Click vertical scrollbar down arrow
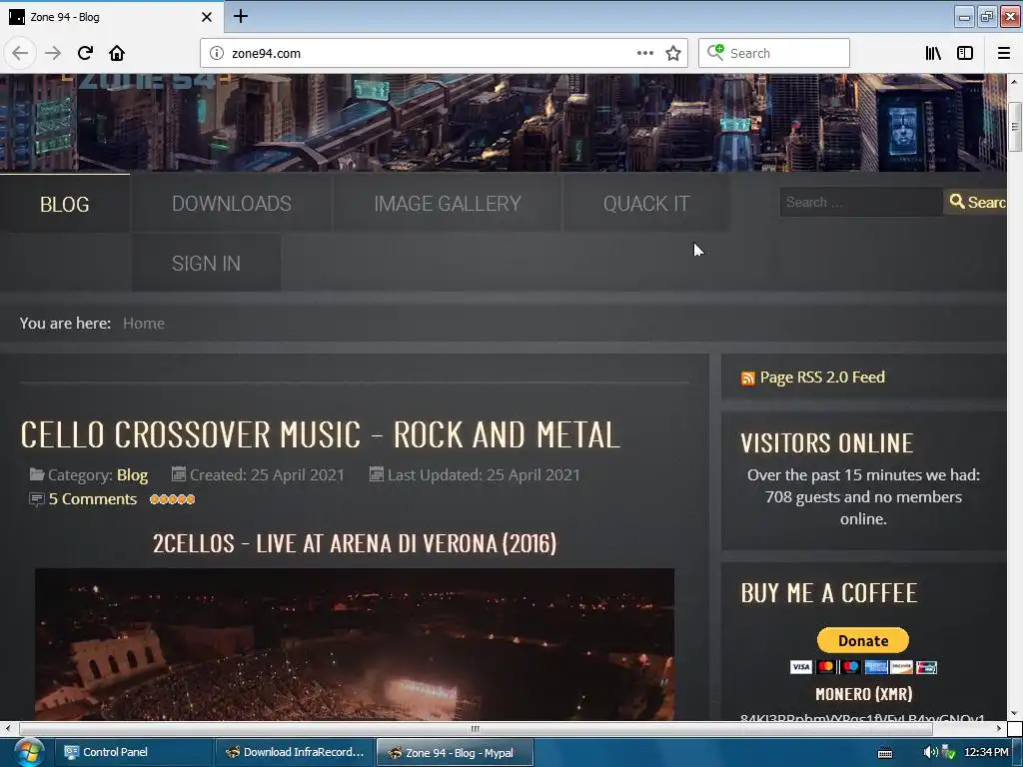The image size is (1023, 767). coord(1014,713)
